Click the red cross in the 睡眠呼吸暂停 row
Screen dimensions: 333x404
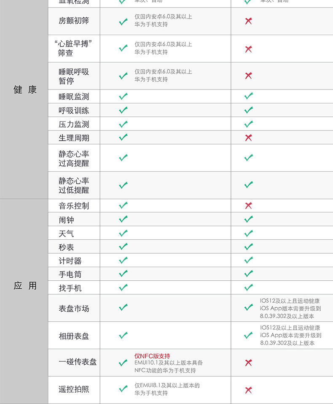pyautogui.click(x=248, y=76)
